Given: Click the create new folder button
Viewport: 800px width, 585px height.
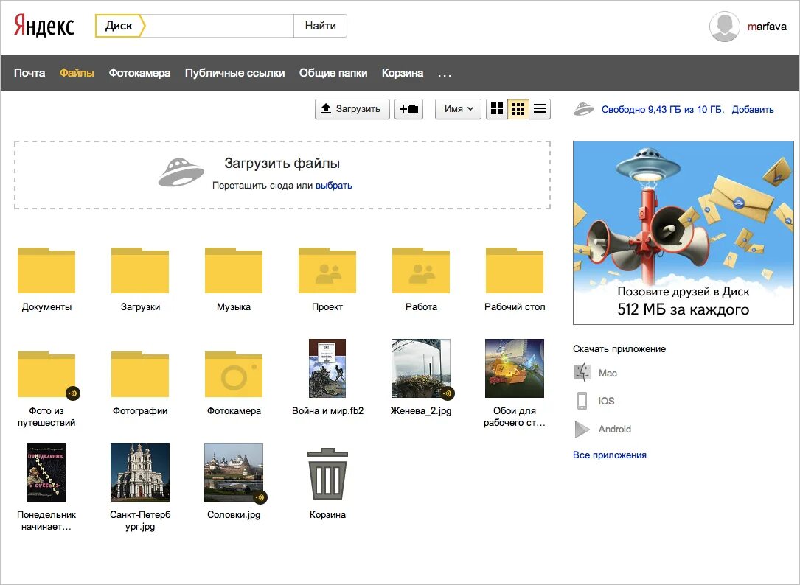Looking at the screenshot, I should 408,108.
